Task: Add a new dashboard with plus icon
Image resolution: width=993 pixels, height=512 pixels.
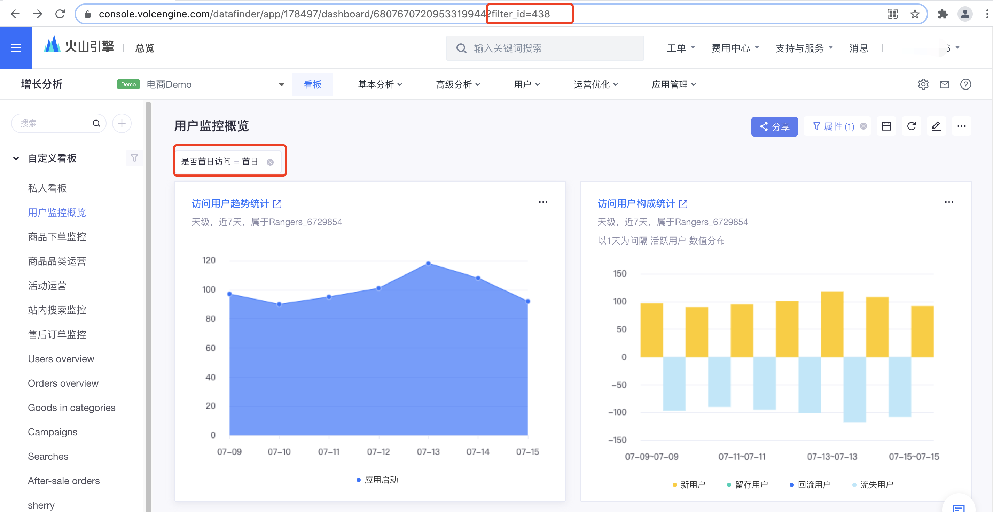Action: [122, 123]
